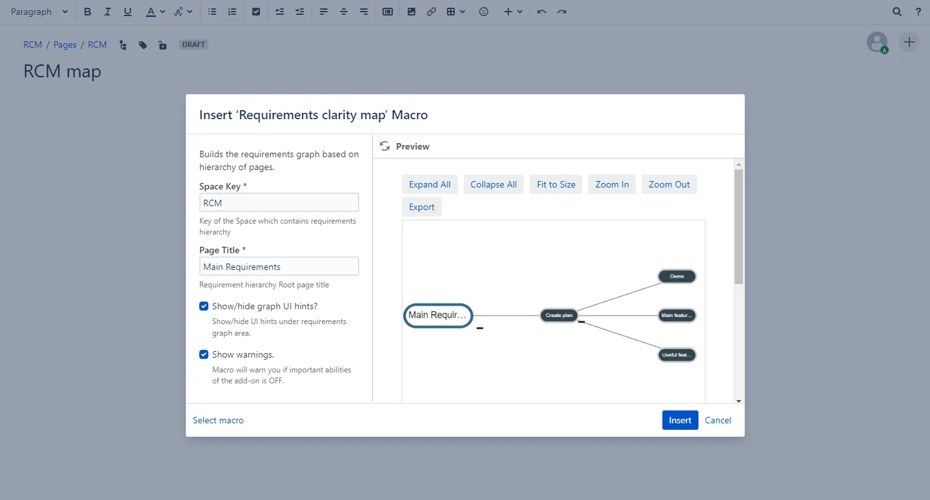Toggle underline formatting in the toolbar
The image size is (930, 500).
click(x=128, y=12)
